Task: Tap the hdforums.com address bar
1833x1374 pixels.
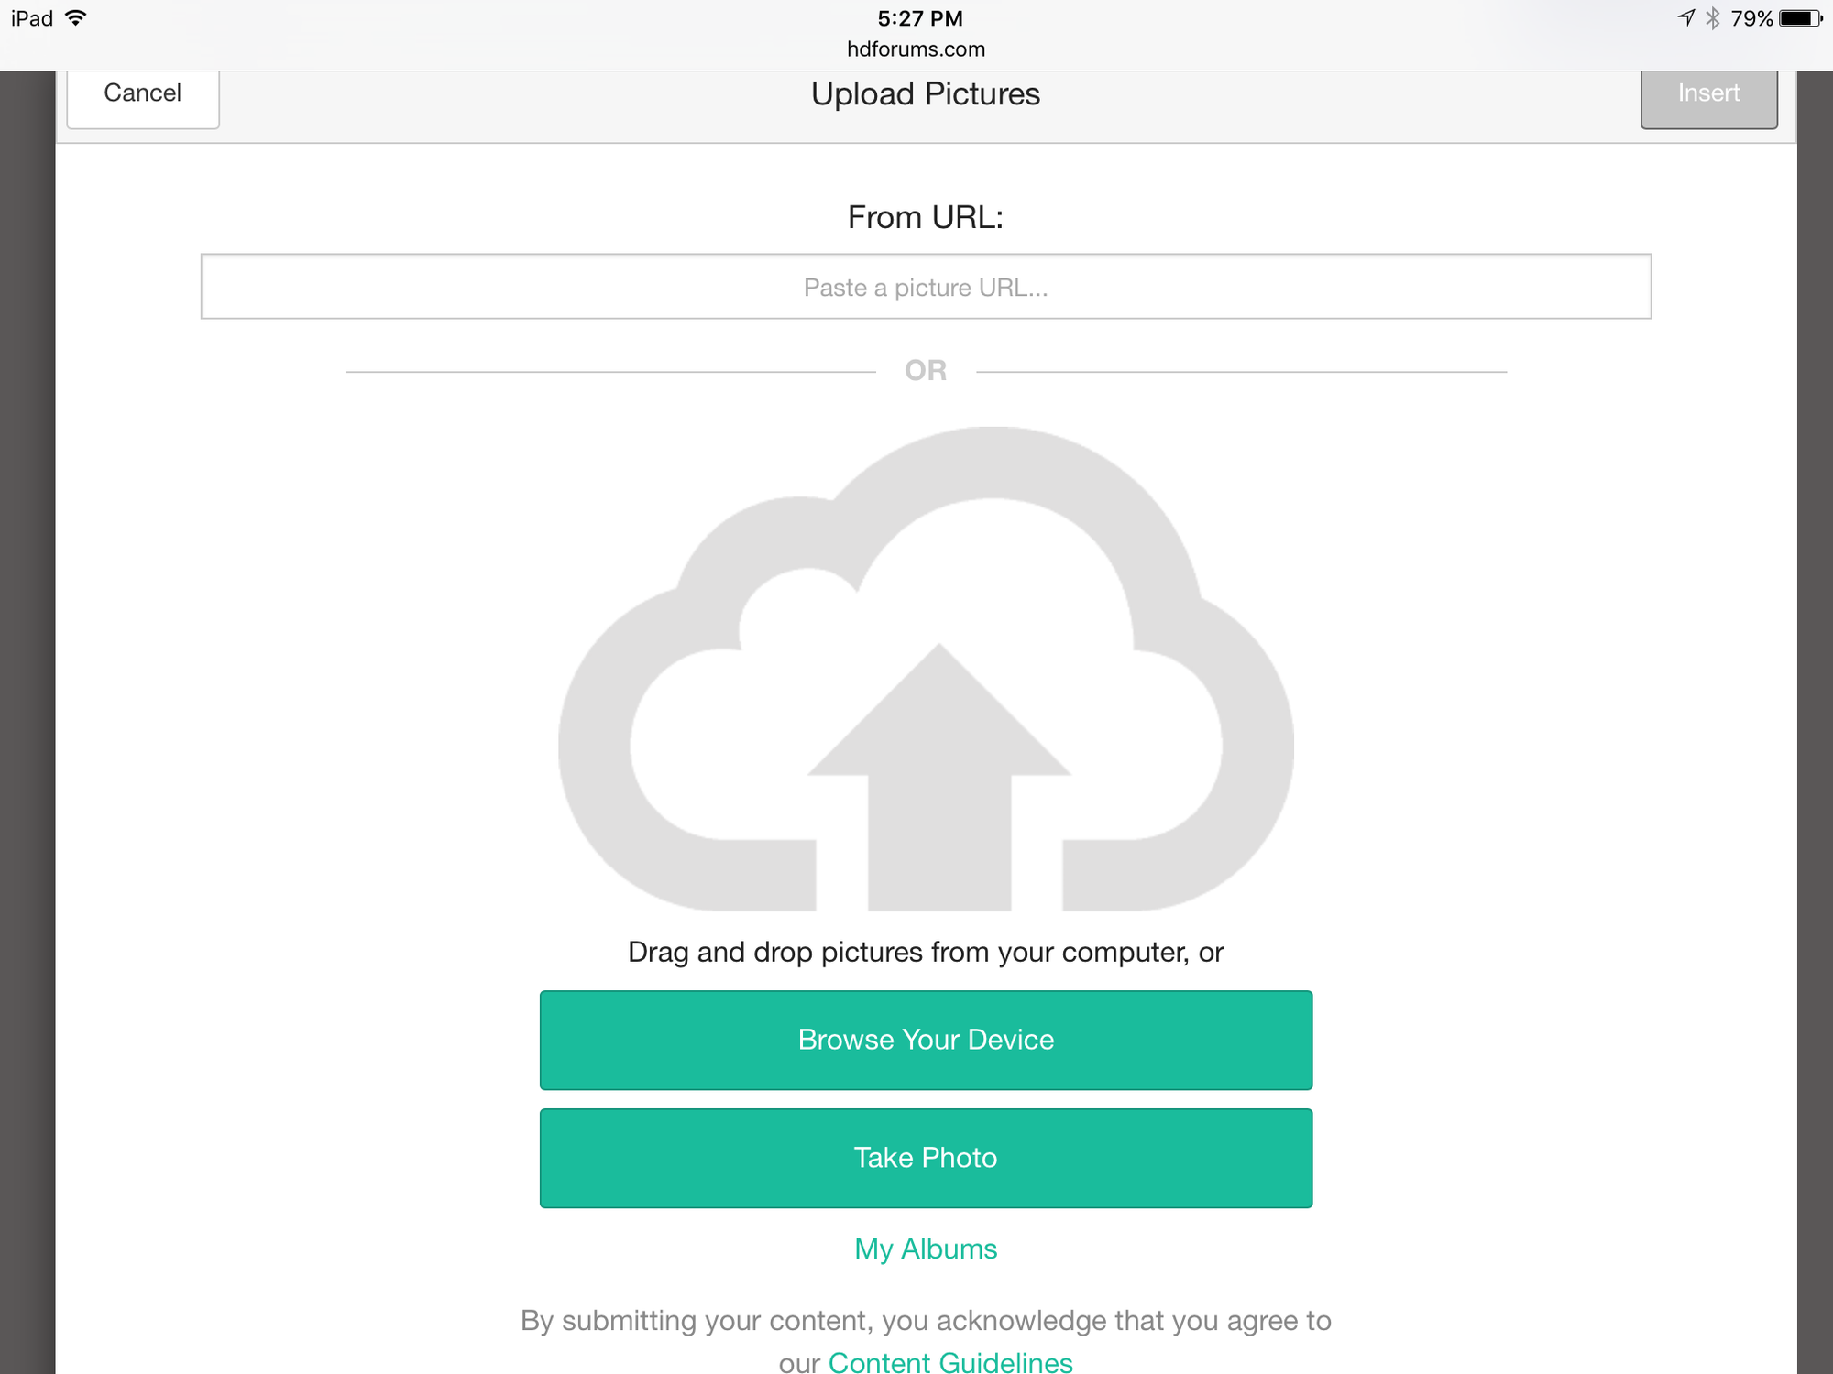Action: tap(916, 49)
